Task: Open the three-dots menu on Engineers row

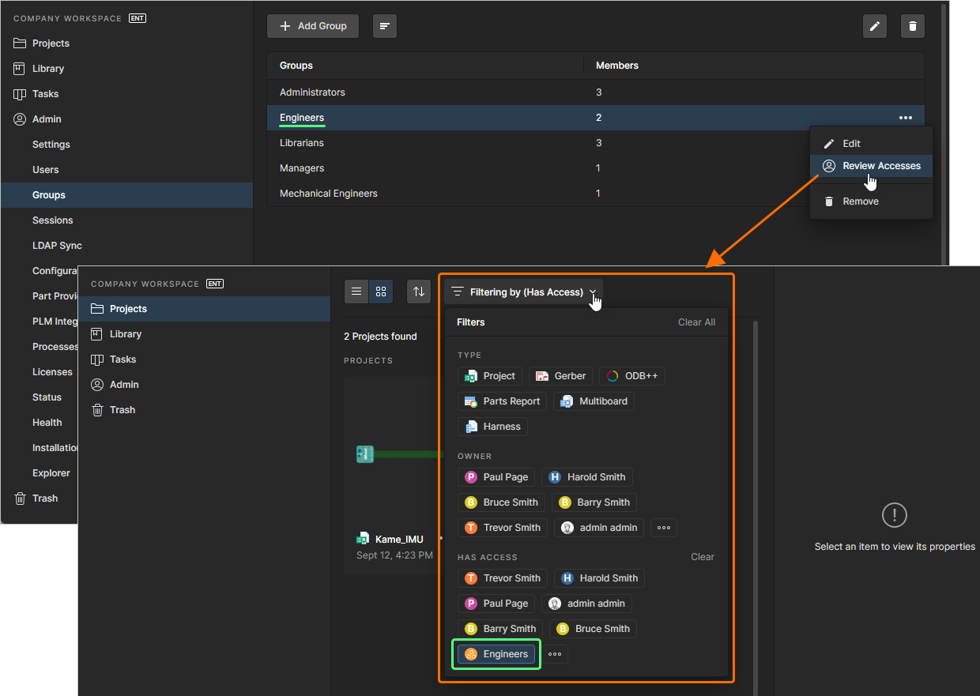Action: coord(906,118)
